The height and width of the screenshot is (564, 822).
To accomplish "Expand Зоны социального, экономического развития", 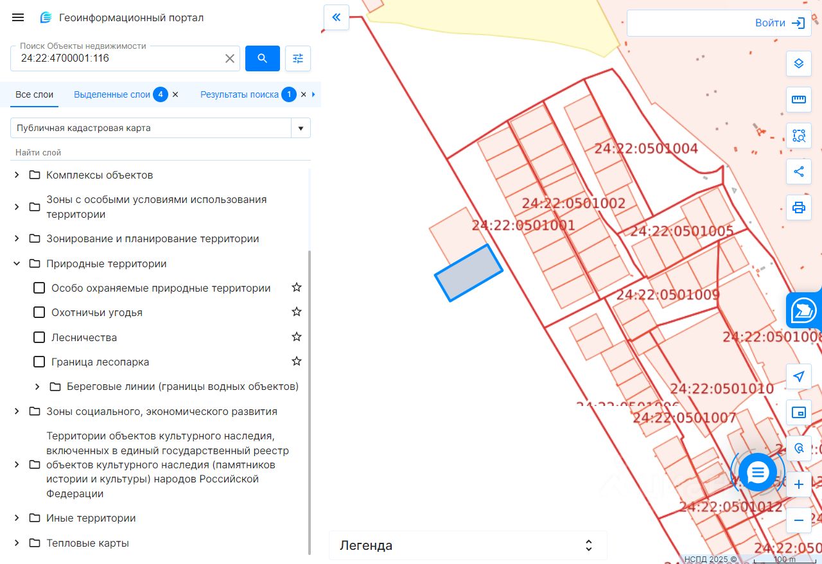I will click(17, 411).
